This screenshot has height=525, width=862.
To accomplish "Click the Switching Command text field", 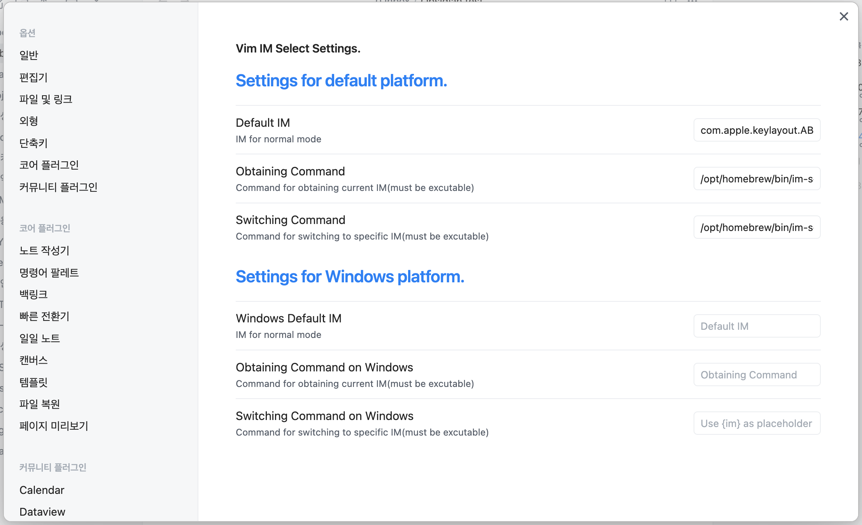I will point(757,227).
